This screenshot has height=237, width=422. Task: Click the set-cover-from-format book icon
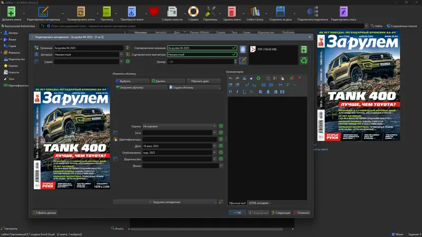click(x=243, y=49)
